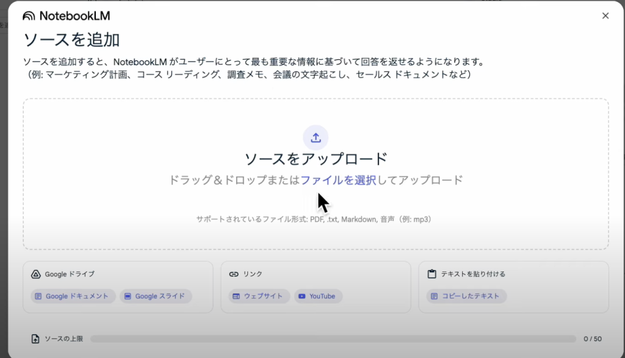This screenshot has width=625, height=358.
Task: Choose the Google スライド chip
Action: pos(156,296)
